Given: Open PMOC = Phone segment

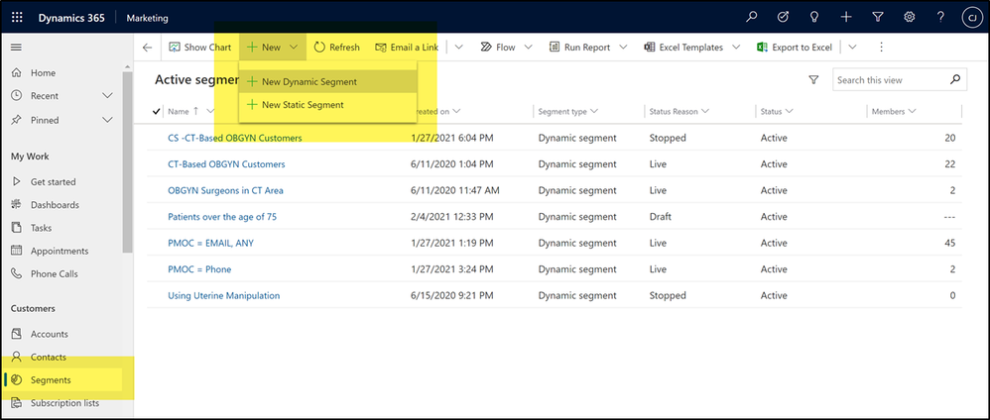Looking at the screenshot, I should [199, 269].
